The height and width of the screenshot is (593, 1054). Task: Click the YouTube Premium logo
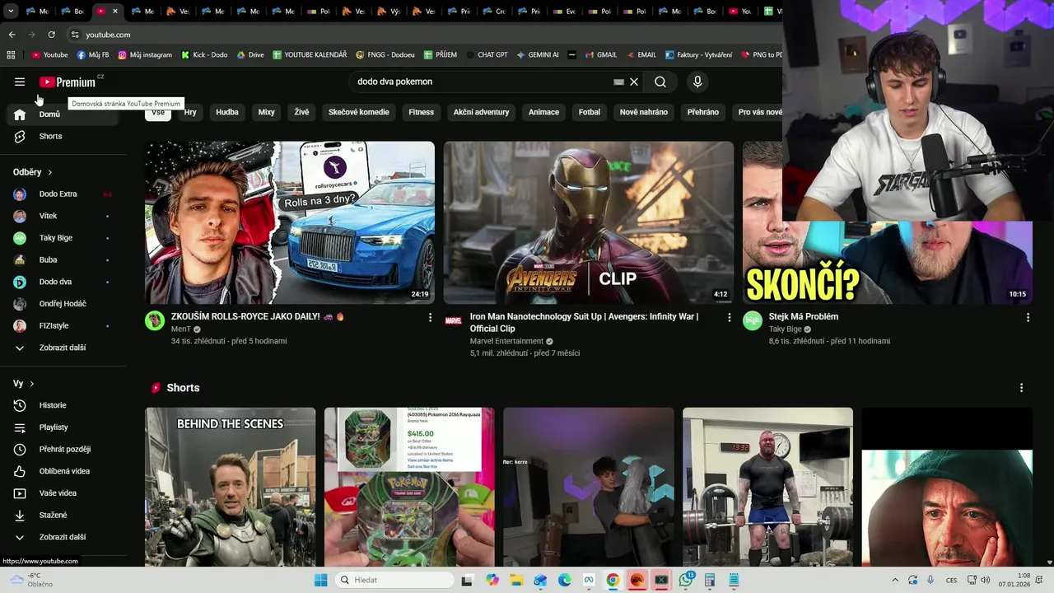click(68, 82)
